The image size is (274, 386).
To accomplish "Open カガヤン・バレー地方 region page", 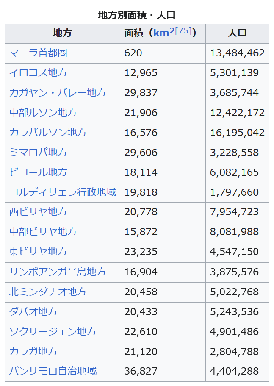I will (58, 93).
